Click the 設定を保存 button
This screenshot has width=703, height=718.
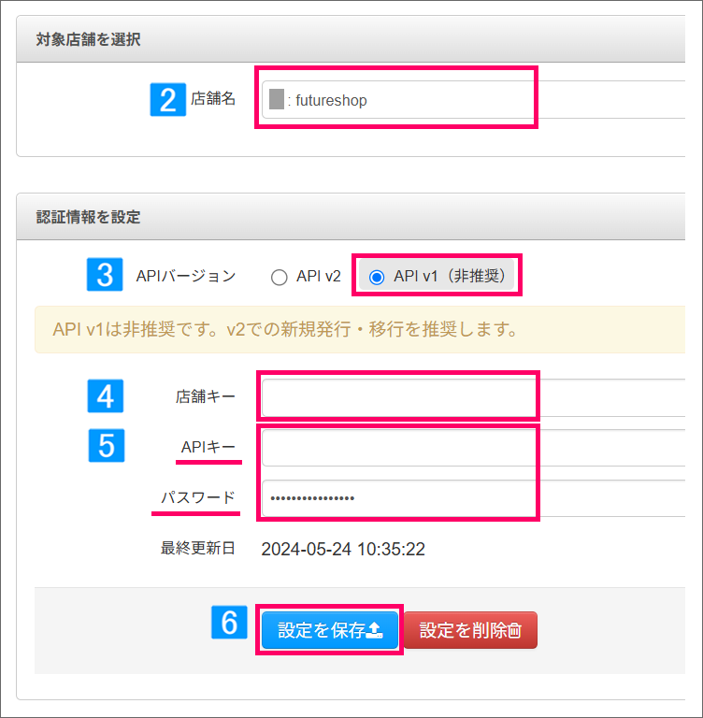330,630
